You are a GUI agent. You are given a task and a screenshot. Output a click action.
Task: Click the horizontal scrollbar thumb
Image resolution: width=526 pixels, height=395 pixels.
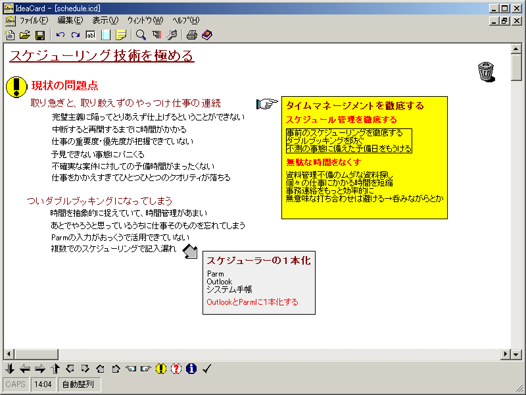pyautogui.click(x=36, y=354)
